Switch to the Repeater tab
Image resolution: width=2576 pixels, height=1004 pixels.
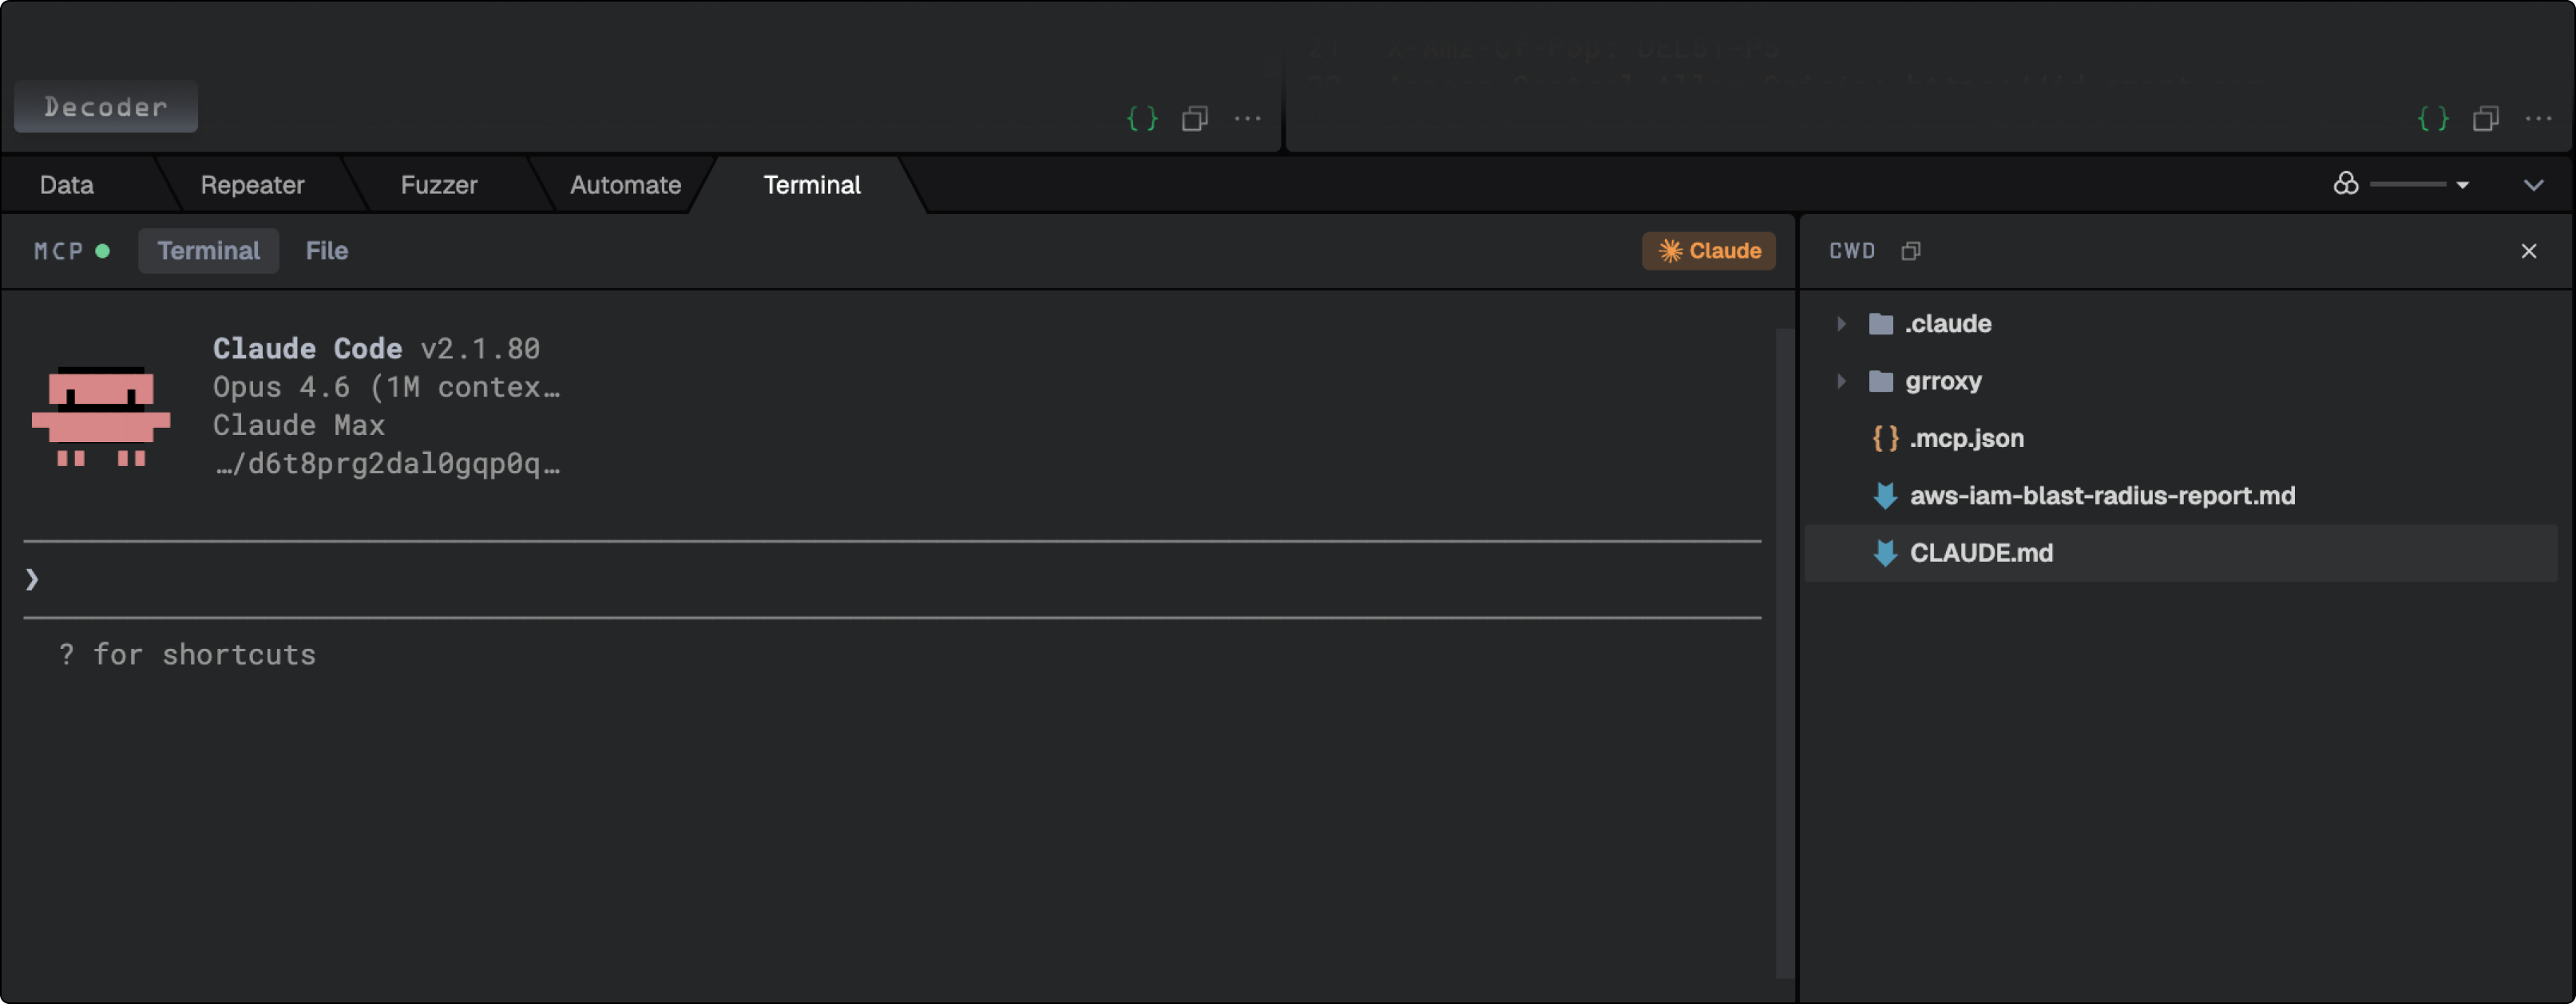click(x=252, y=184)
